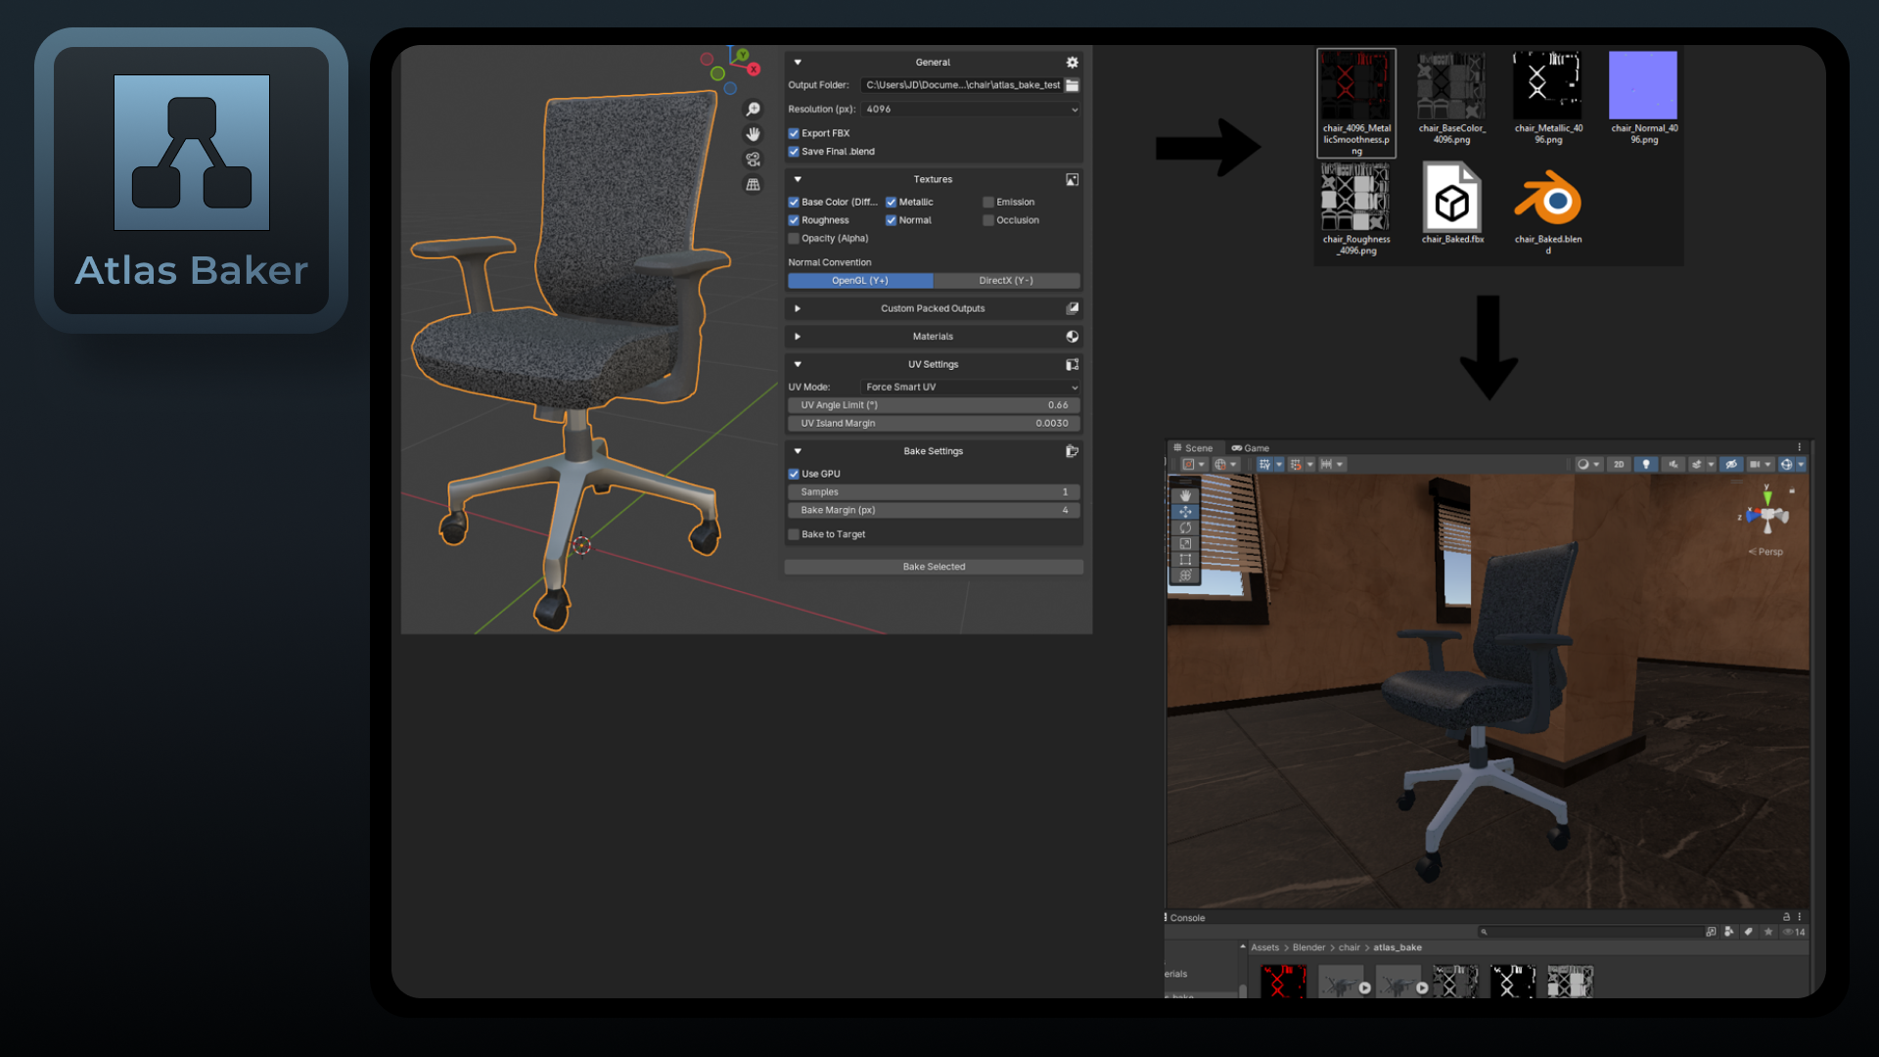Open Unity draw mode shading dropdown
1879x1057 pixels.
(x=1587, y=465)
